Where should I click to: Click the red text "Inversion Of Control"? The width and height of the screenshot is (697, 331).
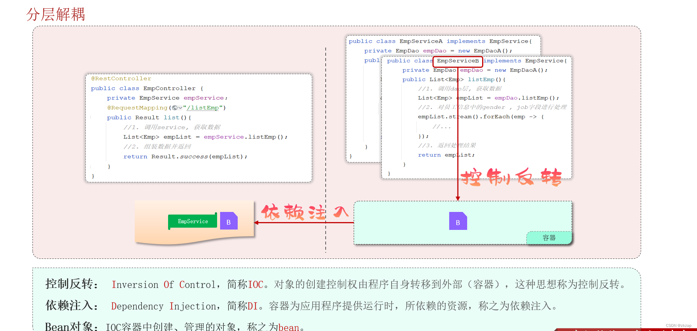[x=163, y=285]
